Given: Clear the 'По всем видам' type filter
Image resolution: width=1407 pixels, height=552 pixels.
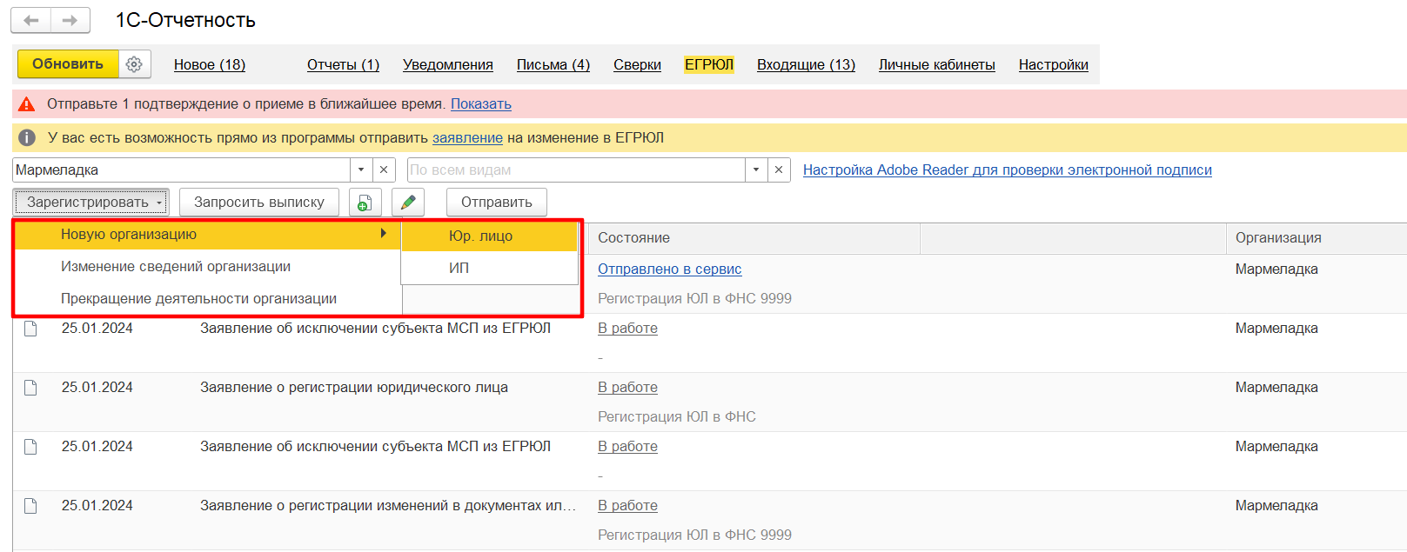Looking at the screenshot, I should click(x=779, y=170).
